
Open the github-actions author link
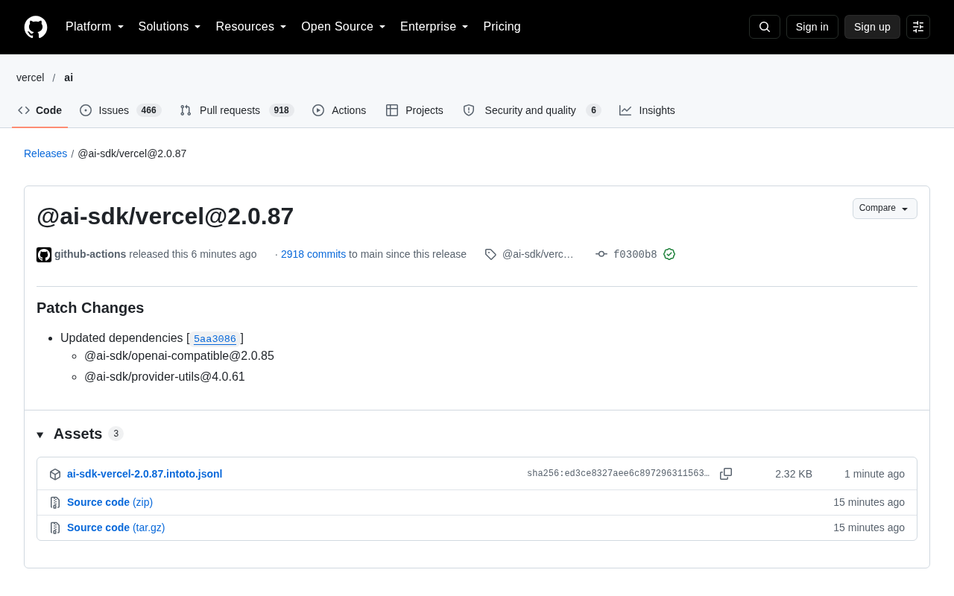(x=90, y=254)
